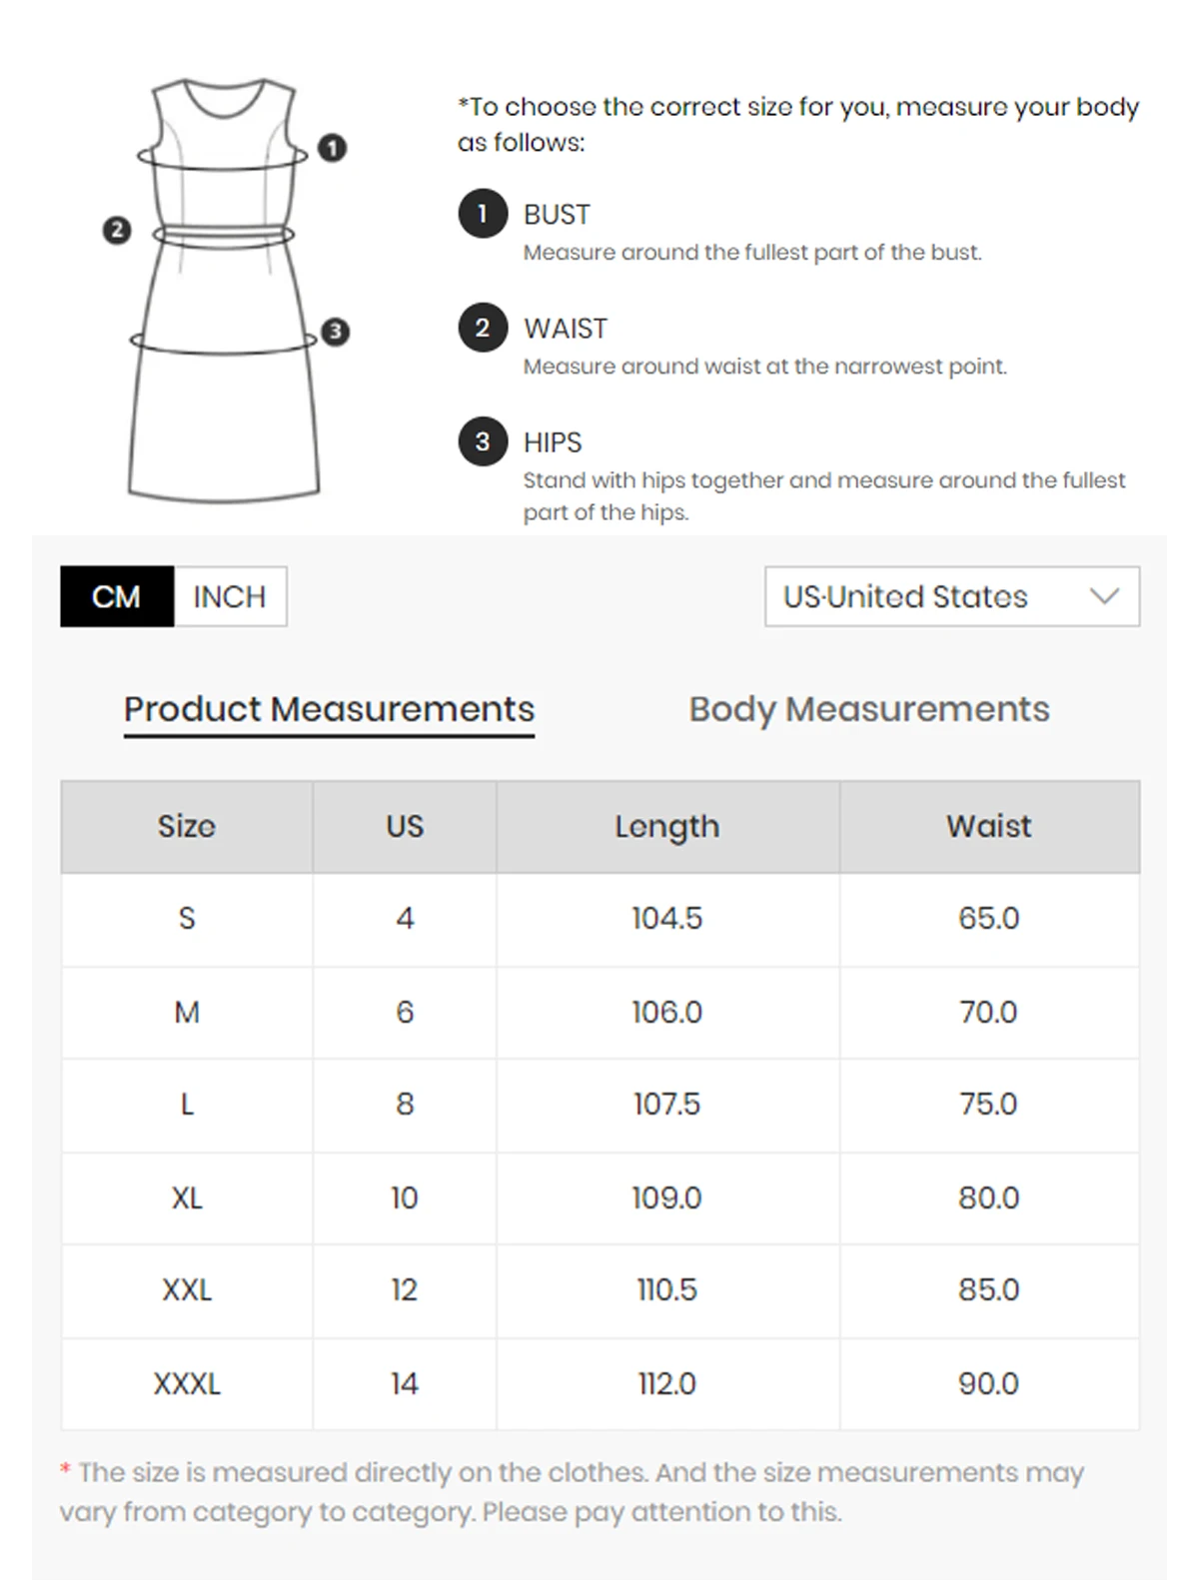The width and height of the screenshot is (1196, 1594).
Task: Click the waist marker 2 on dress diagram
Action: [117, 231]
